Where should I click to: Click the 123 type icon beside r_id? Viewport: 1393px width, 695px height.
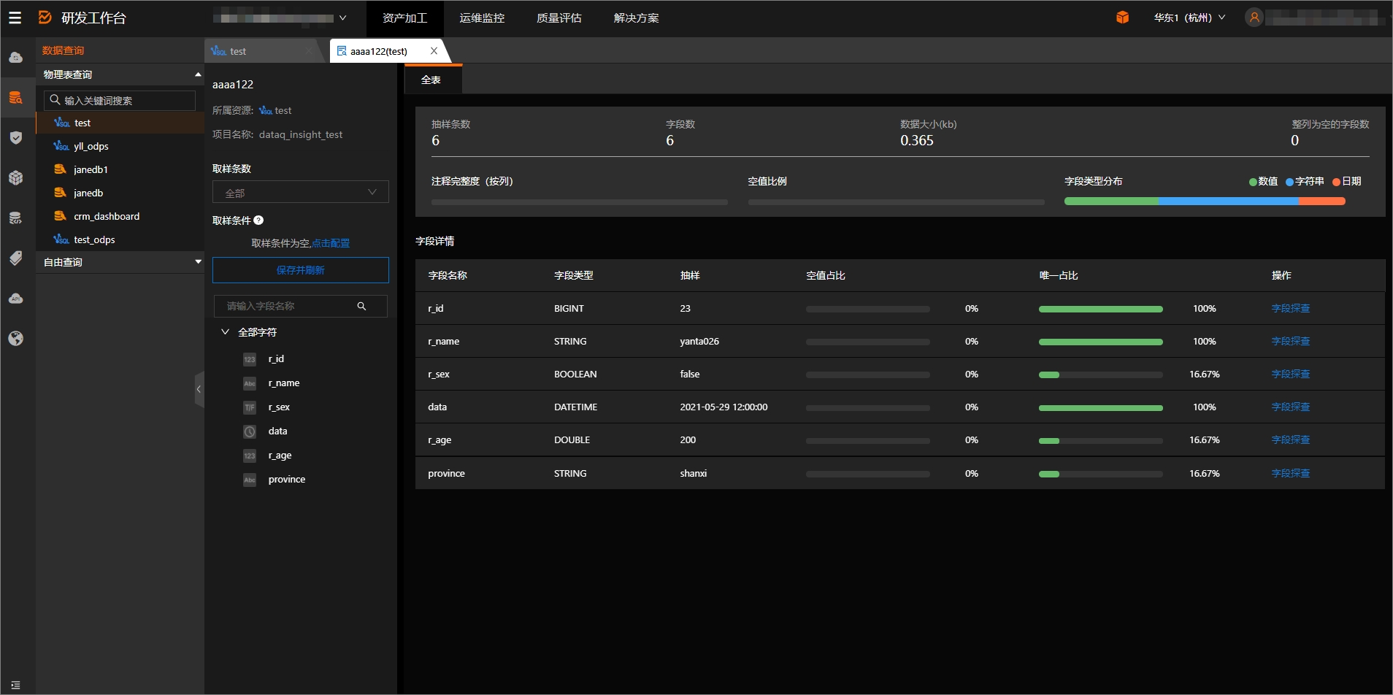[x=250, y=359]
